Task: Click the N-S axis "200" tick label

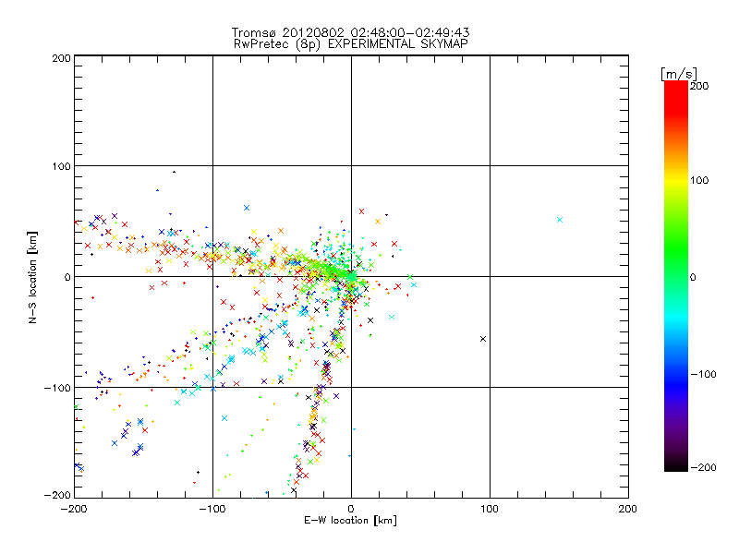Action: click(61, 58)
